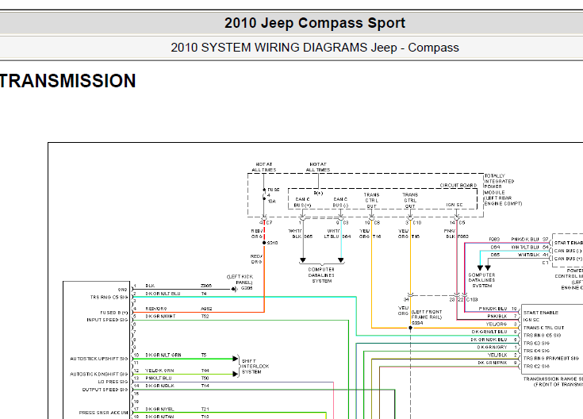Viewport: 583px width, 419px height.
Task: Click '(LEFT KICK PANEL) G205' ground label
Action: 240,283
